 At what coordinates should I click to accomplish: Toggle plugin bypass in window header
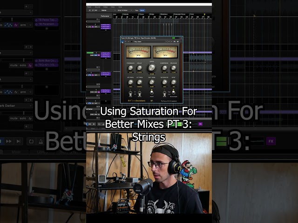(x=122, y=41)
